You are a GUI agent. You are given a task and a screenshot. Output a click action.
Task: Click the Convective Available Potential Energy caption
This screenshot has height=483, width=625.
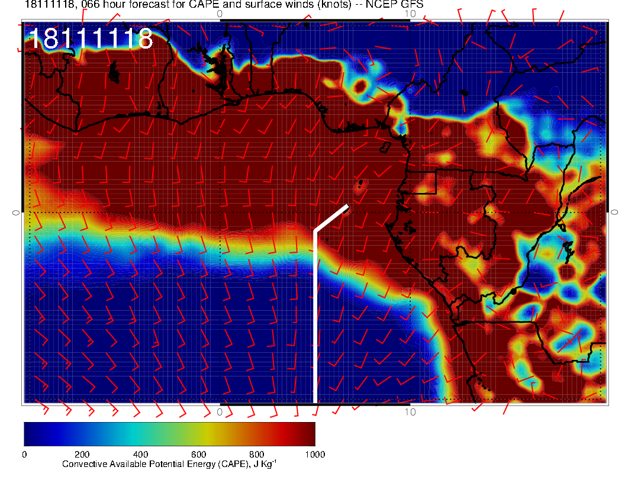[x=169, y=465]
